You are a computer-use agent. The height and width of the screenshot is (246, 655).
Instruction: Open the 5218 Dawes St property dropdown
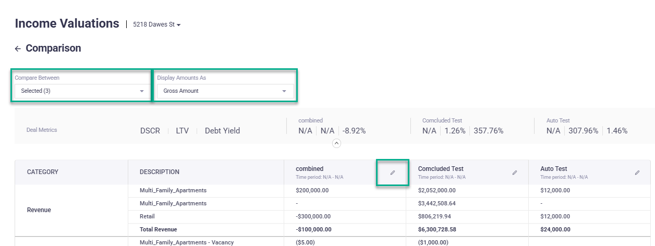pyautogui.click(x=157, y=24)
